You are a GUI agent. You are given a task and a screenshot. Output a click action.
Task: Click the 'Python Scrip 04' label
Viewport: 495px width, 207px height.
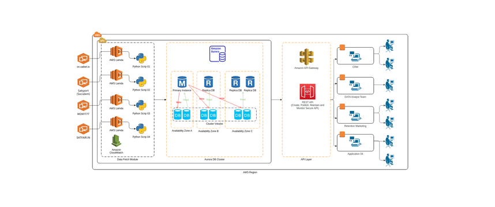[141, 137]
